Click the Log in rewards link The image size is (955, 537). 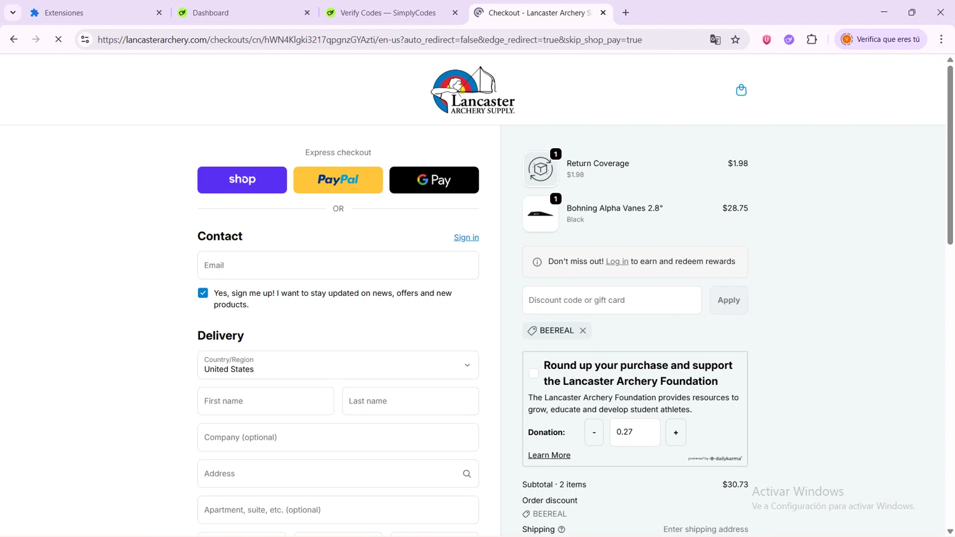pos(617,262)
